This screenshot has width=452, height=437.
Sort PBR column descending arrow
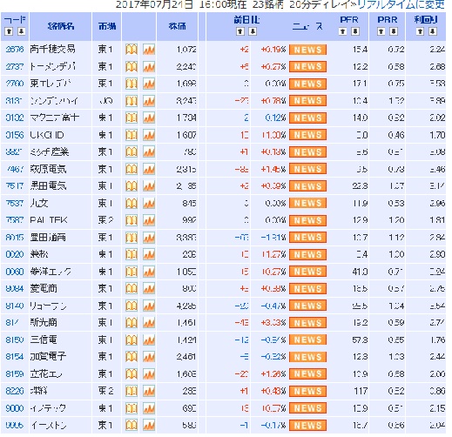point(394,31)
